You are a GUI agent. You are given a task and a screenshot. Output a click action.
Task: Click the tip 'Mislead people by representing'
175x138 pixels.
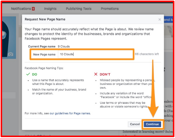(x=127, y=84)
